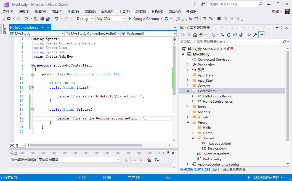This screenshot has height=181, width=292.
Task: Click the user avatar picture
Action: tap(287, 11)
